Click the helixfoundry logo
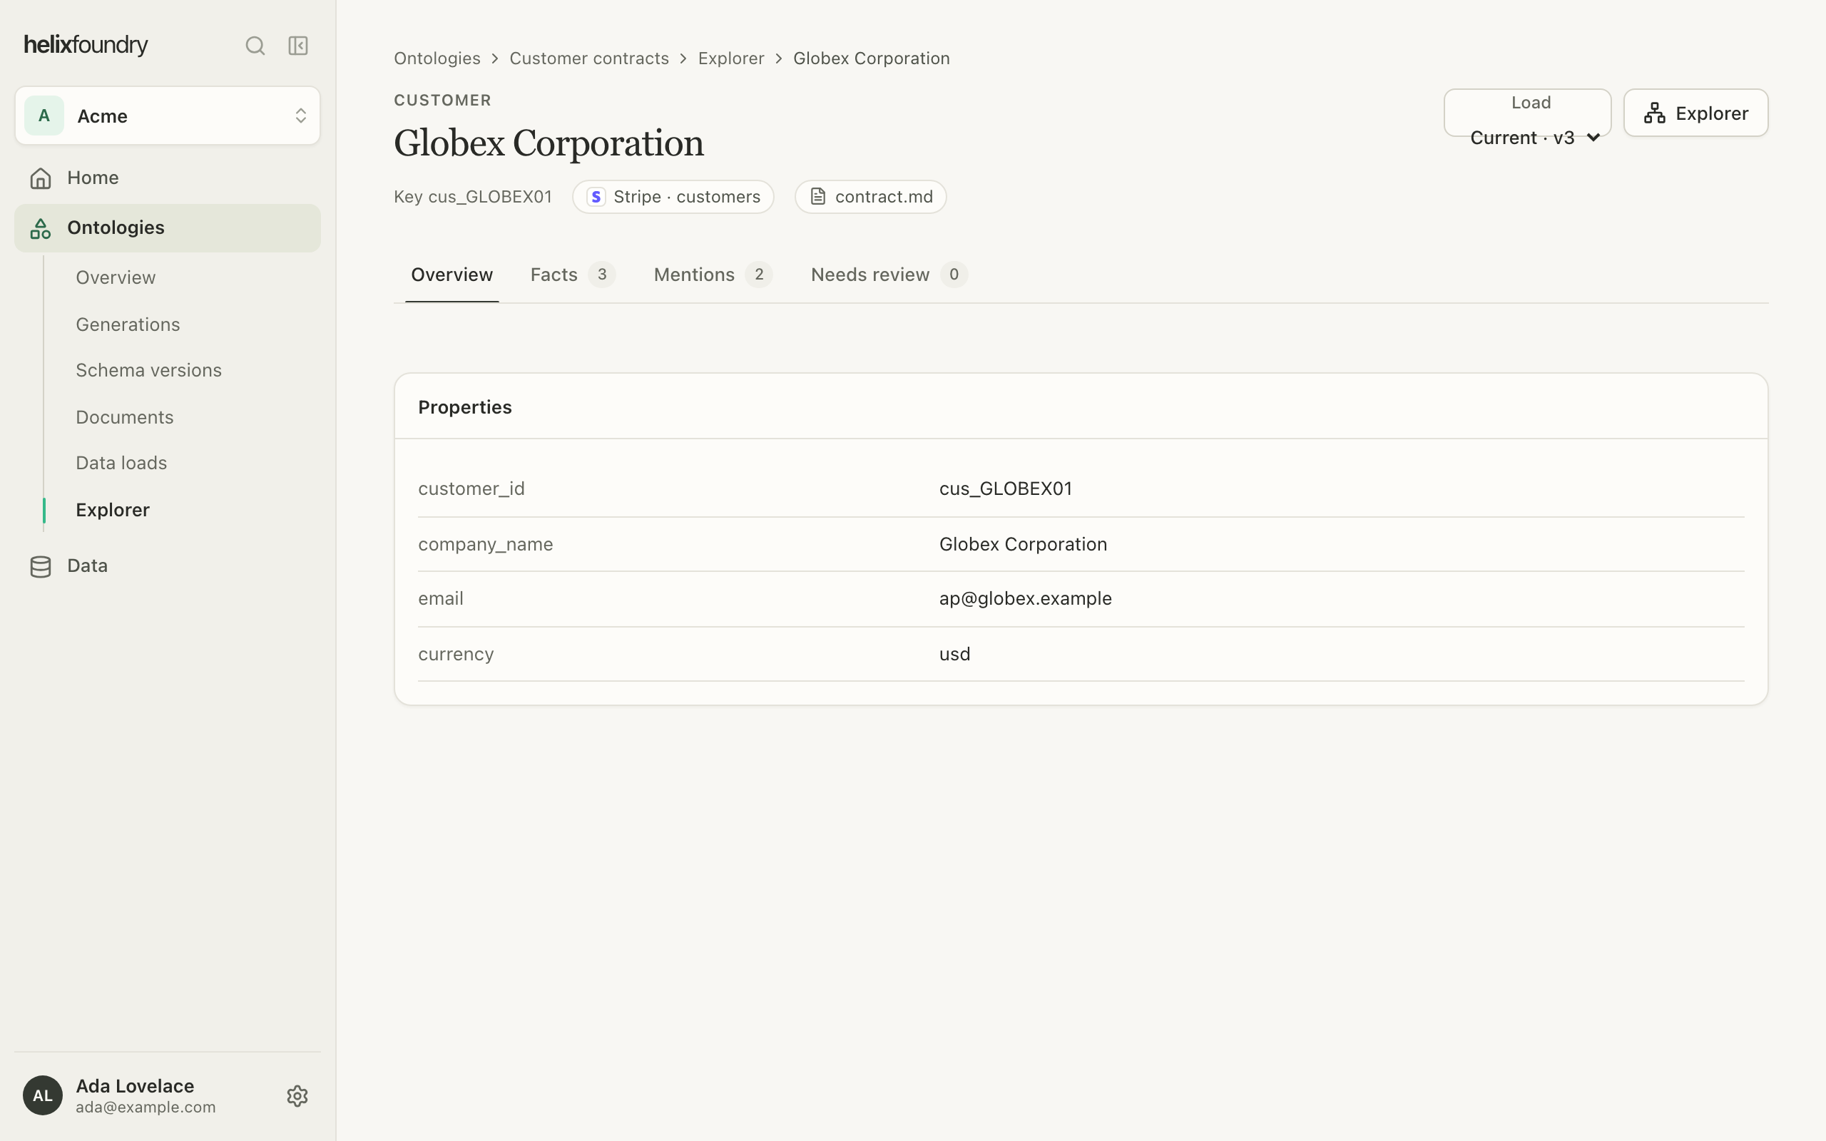Viewport: 1826px width, 1141px height. pos(86,45)
